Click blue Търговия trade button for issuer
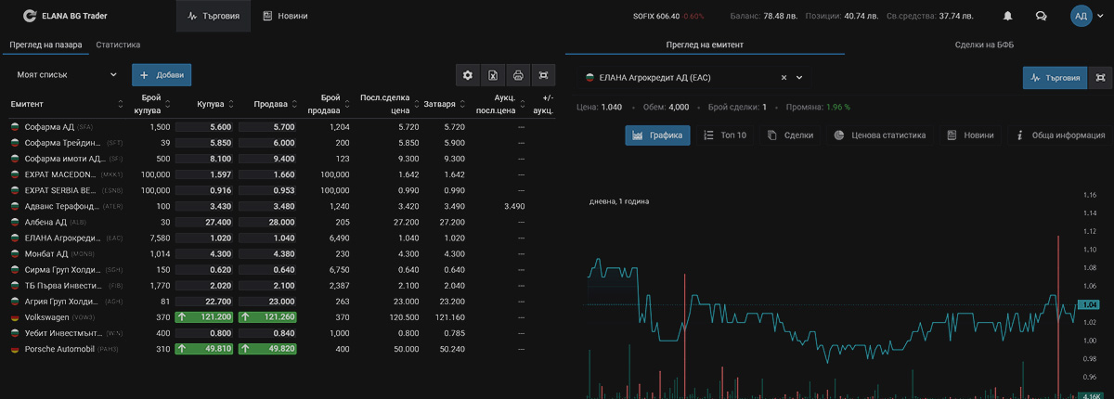 pyautogui.click(x=1056, y=78)
